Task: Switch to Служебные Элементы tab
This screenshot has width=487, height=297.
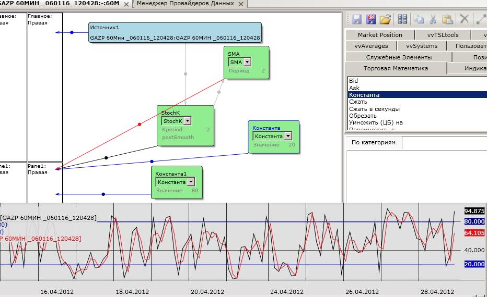Action: 399,57
